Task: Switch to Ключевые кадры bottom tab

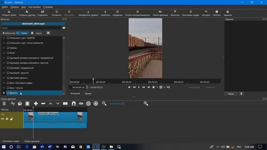Action: [11, 141]
